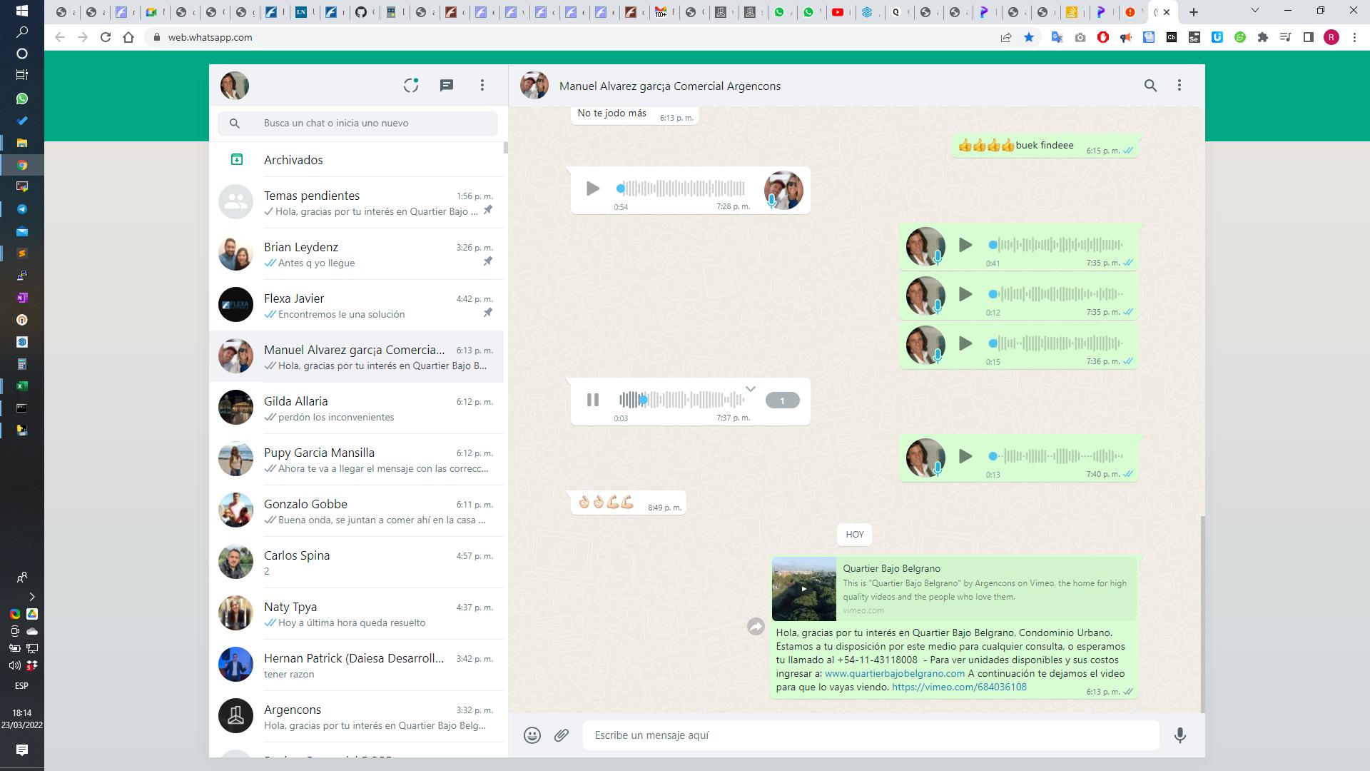Open Gilda Allaria chat

pyautogui.click(x=357, y=408)
